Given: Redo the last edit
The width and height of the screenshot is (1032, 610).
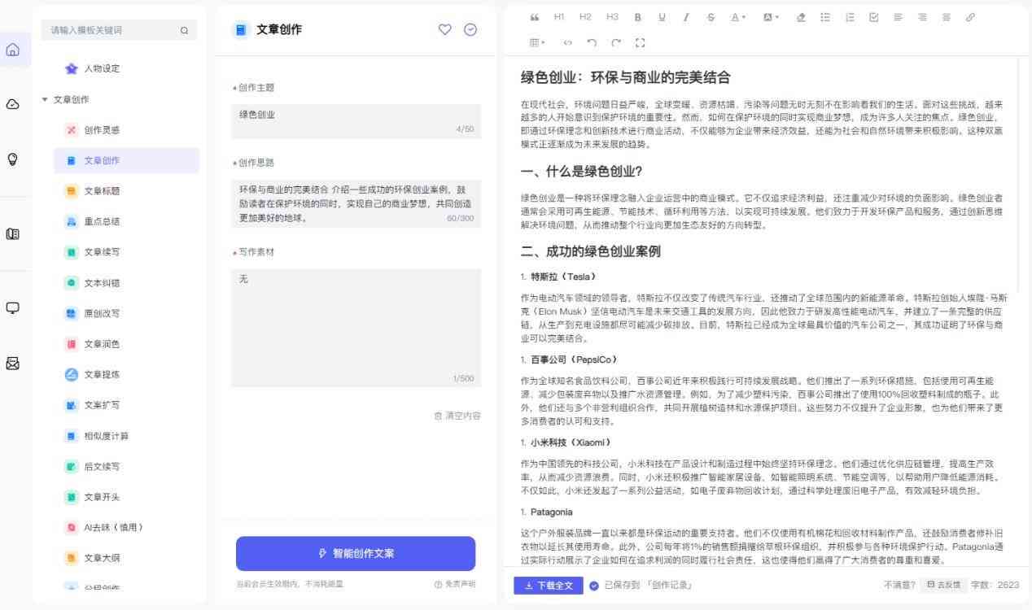Looking at the screenshot, I should point(616,42).
